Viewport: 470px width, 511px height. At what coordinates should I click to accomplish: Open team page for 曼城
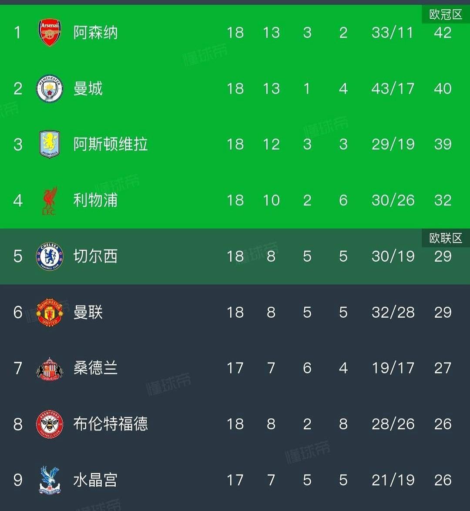(x=88, y=89)
